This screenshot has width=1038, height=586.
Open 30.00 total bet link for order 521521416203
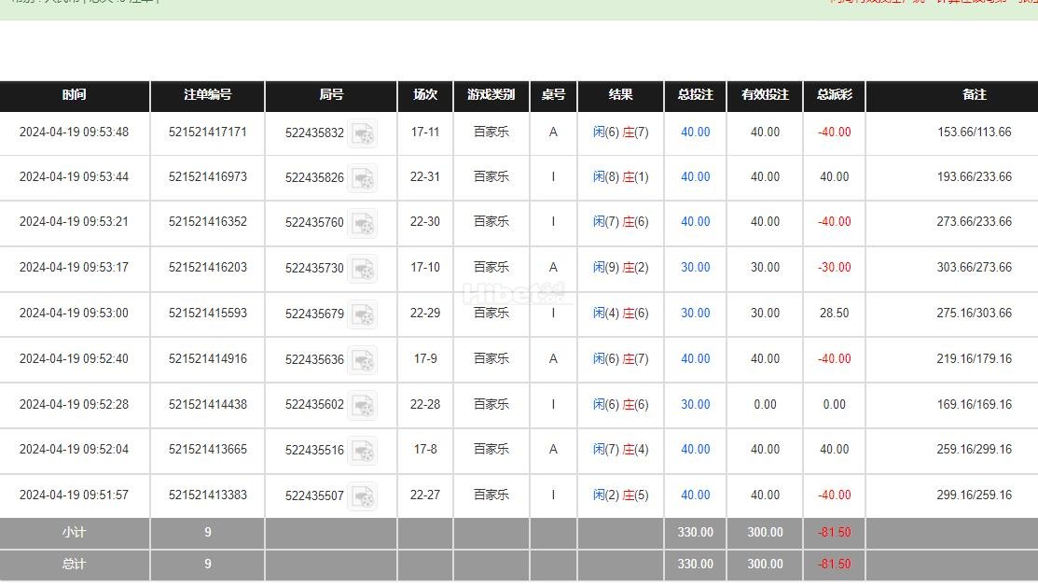pyautogui.click(x=695, y=267)
